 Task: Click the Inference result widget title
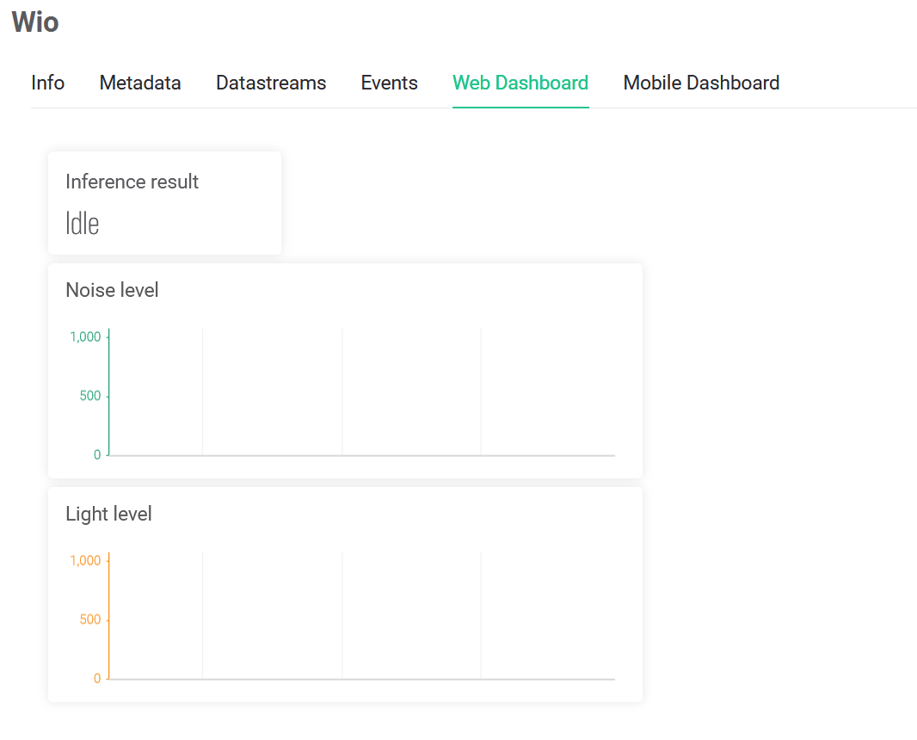132,182
